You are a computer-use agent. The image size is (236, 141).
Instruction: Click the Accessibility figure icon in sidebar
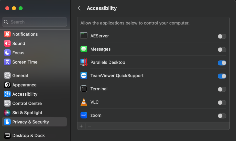click(x=7, y=94)
